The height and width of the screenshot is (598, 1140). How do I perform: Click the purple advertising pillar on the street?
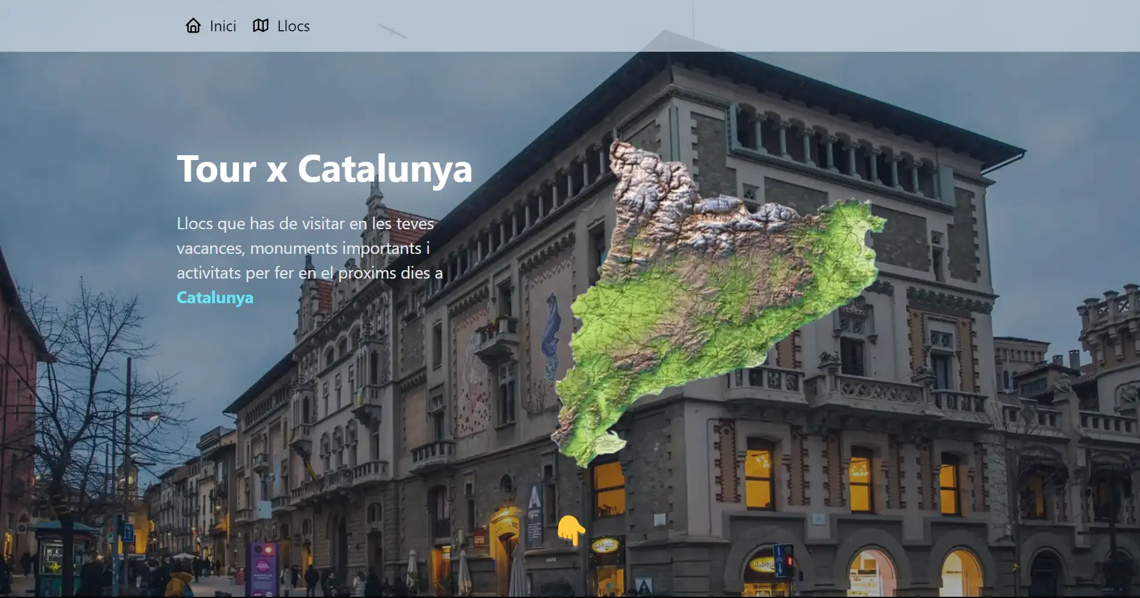pyautogui.click(x=263, y=569)
